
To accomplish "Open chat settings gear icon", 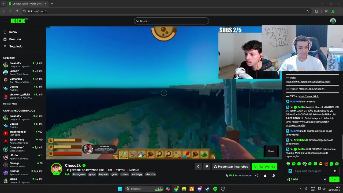I will 325,179.
